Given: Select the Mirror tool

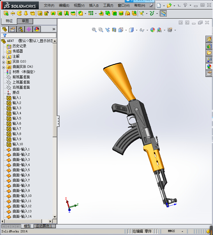Looking at the screenshot, I should click(x=134, y=13).
